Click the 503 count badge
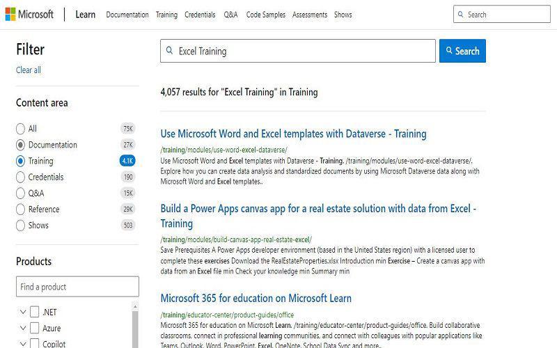Image resolution: width=557 pixels, height=348 pixels. (x=128, y=225)
